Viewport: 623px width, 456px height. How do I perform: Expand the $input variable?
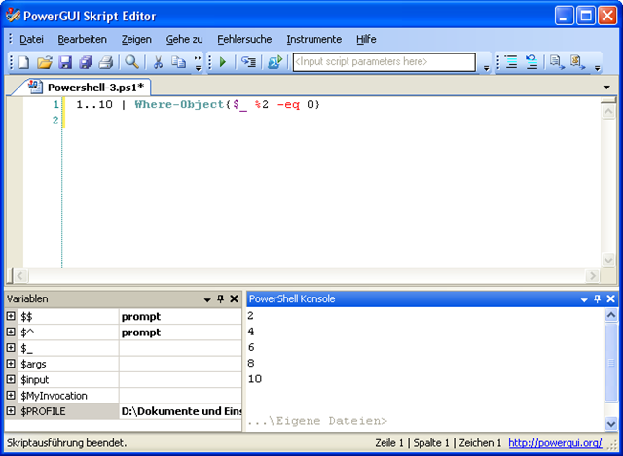click(x=11, y=379)
